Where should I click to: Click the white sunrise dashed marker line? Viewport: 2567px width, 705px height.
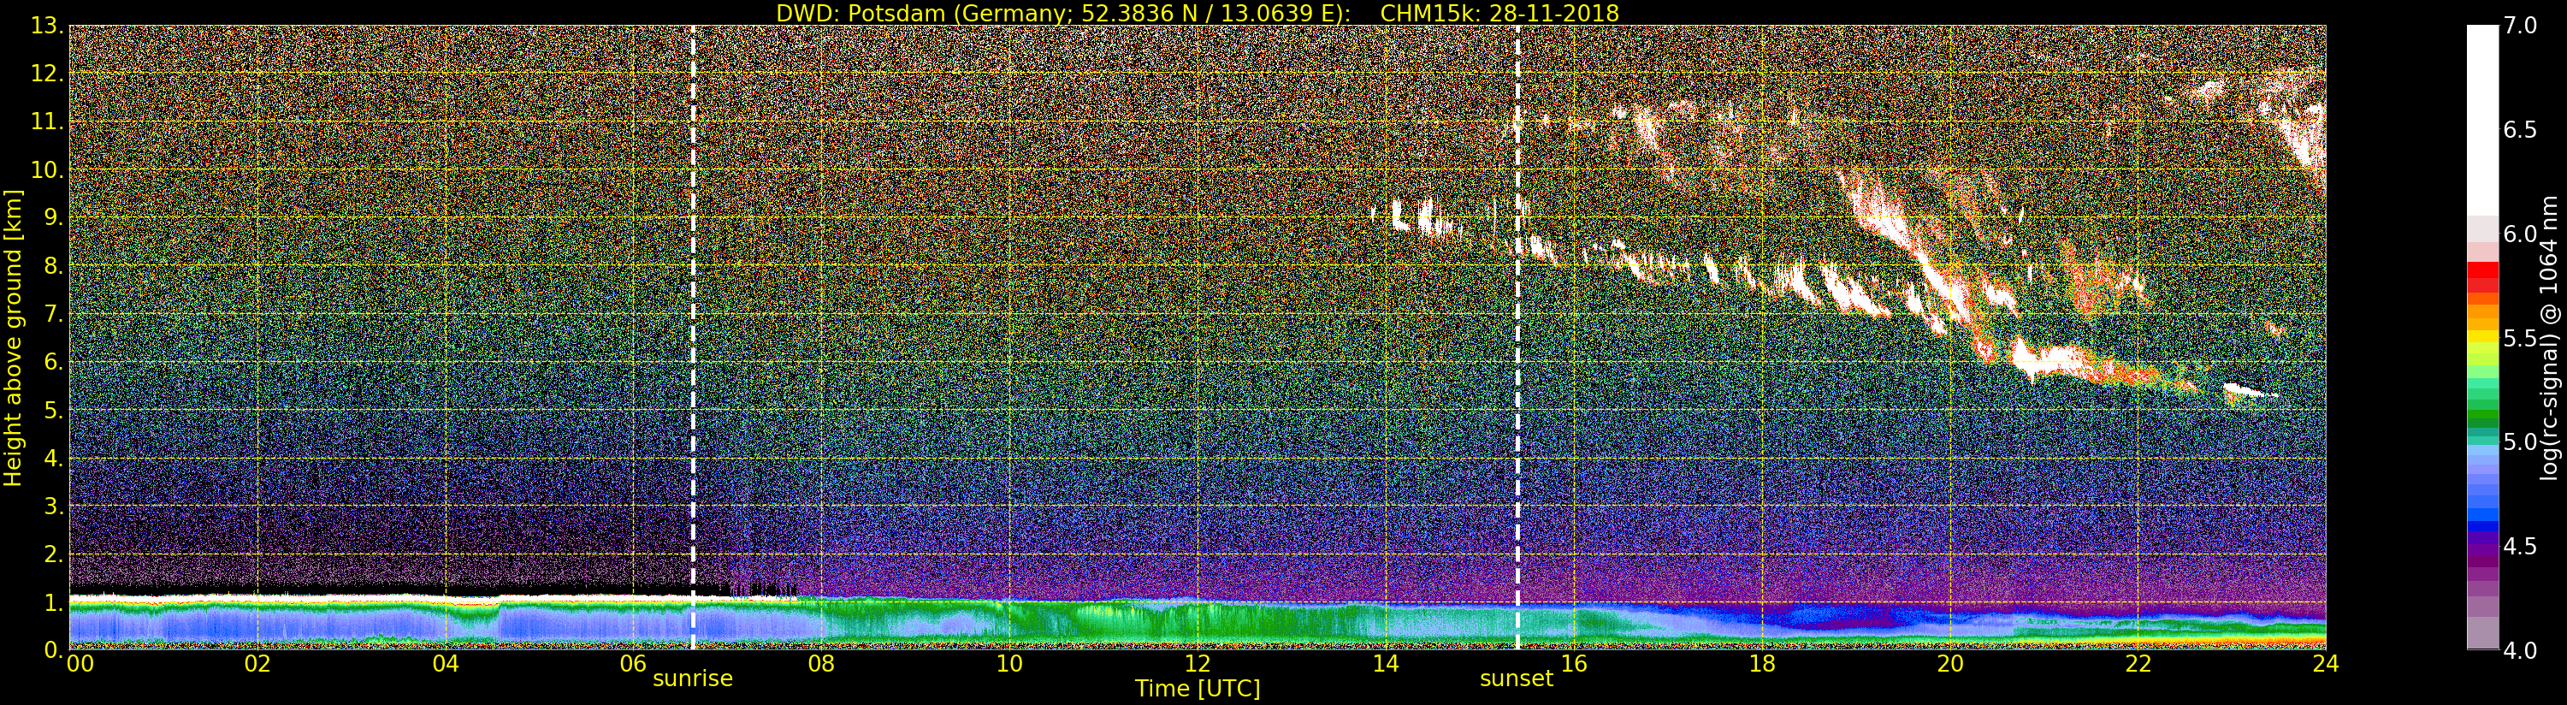(693, 337)
